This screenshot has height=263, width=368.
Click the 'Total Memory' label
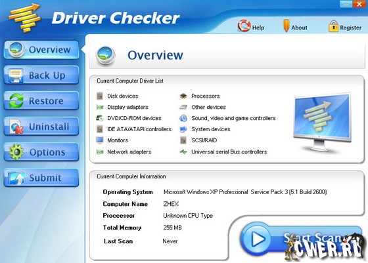(122, 228)
